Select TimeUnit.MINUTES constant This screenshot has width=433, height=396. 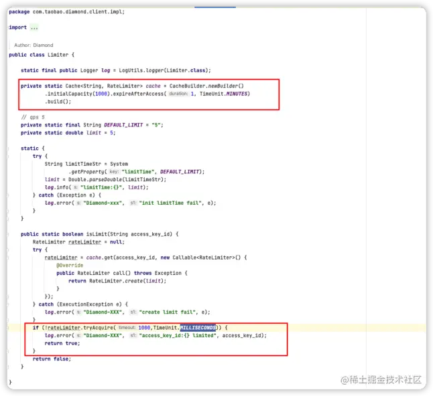(x=225, y=94)
